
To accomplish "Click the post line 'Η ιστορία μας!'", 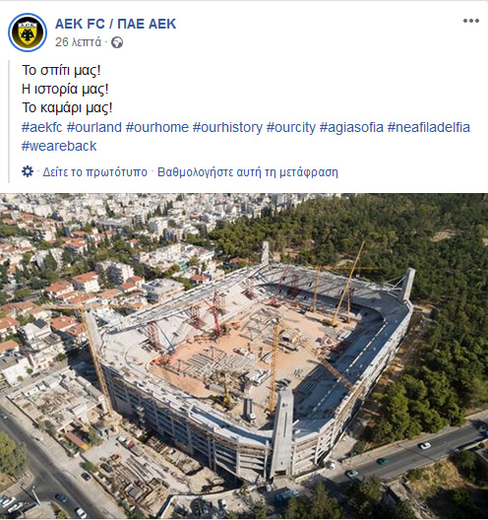I will (x=65, y=89).
